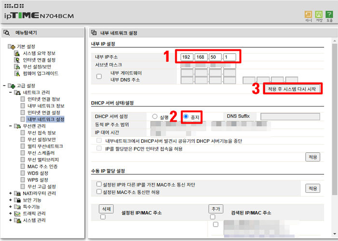
Task: Click the 무선 설정/보안 icon under 기본 설정
Action: 17,67
